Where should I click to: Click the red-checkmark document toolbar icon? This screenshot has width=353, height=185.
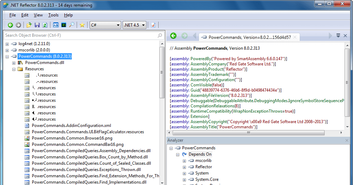click(x=153, y=25)
